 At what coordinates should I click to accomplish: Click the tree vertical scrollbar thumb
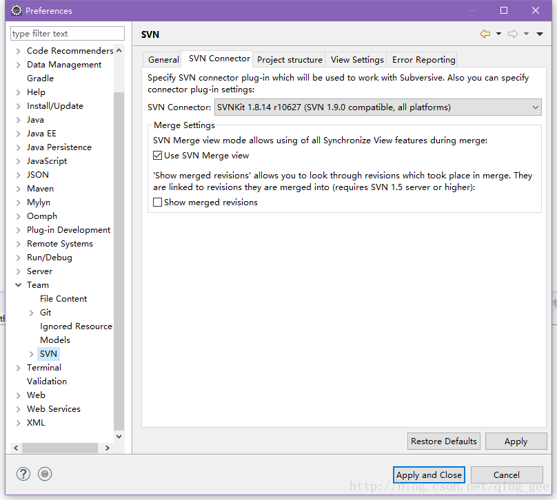119,261
